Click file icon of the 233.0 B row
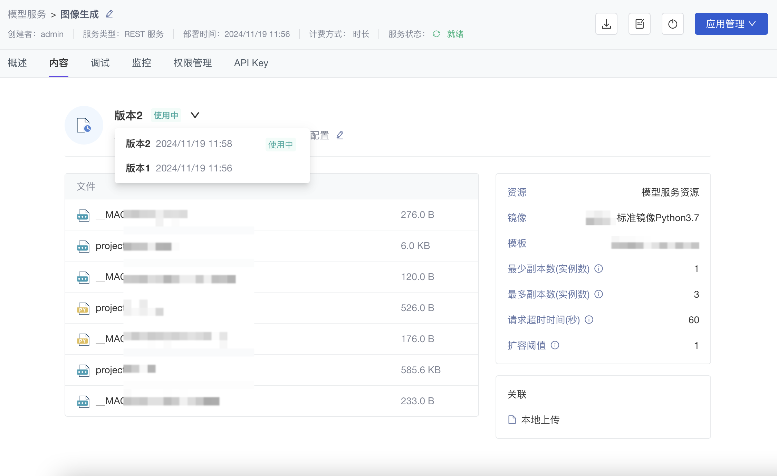Image resolution: width=777 pixels, height=476 pixels. tap(83, 401)
